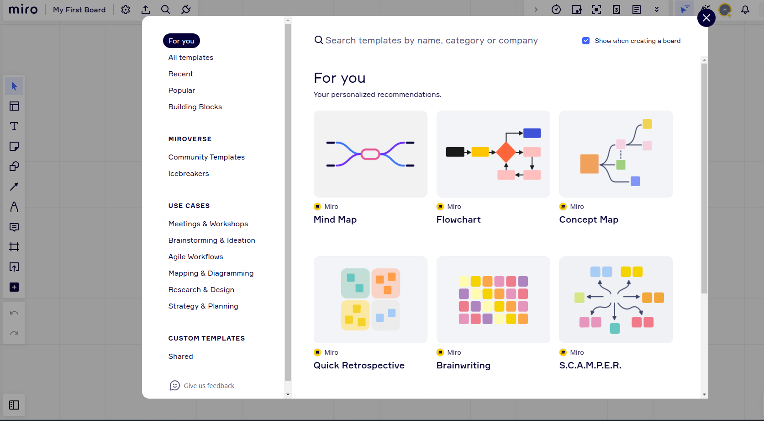
Task: Select the sticky note tool
Action: [14, 146]
